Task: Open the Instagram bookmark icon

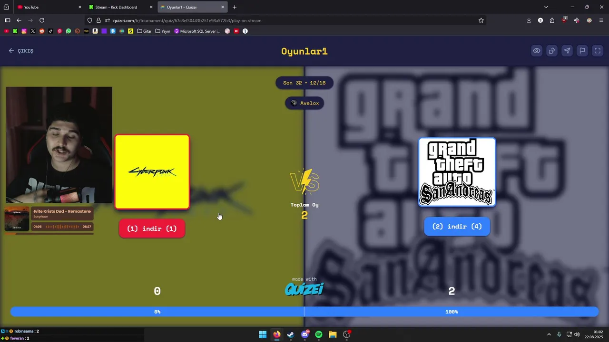Action: (x=24, y=31)
